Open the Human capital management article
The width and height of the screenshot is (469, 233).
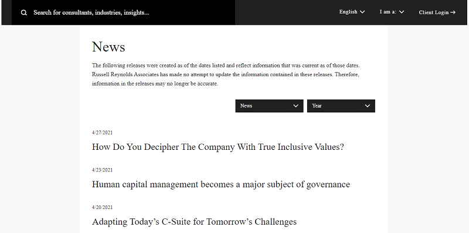(221, 184)
